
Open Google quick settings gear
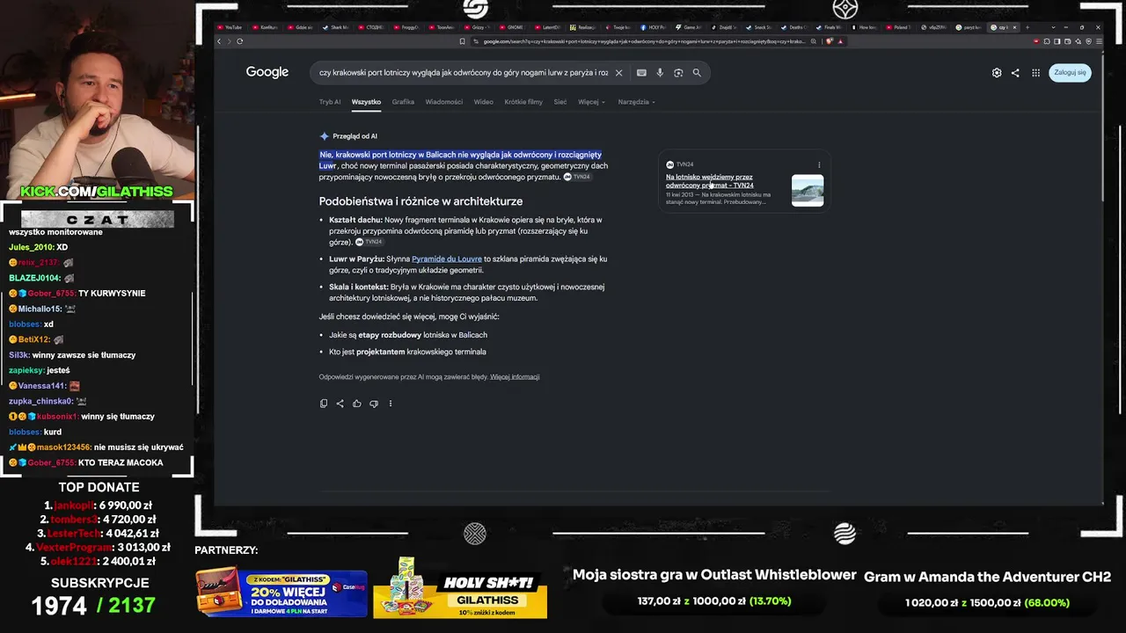pos(997,73)
